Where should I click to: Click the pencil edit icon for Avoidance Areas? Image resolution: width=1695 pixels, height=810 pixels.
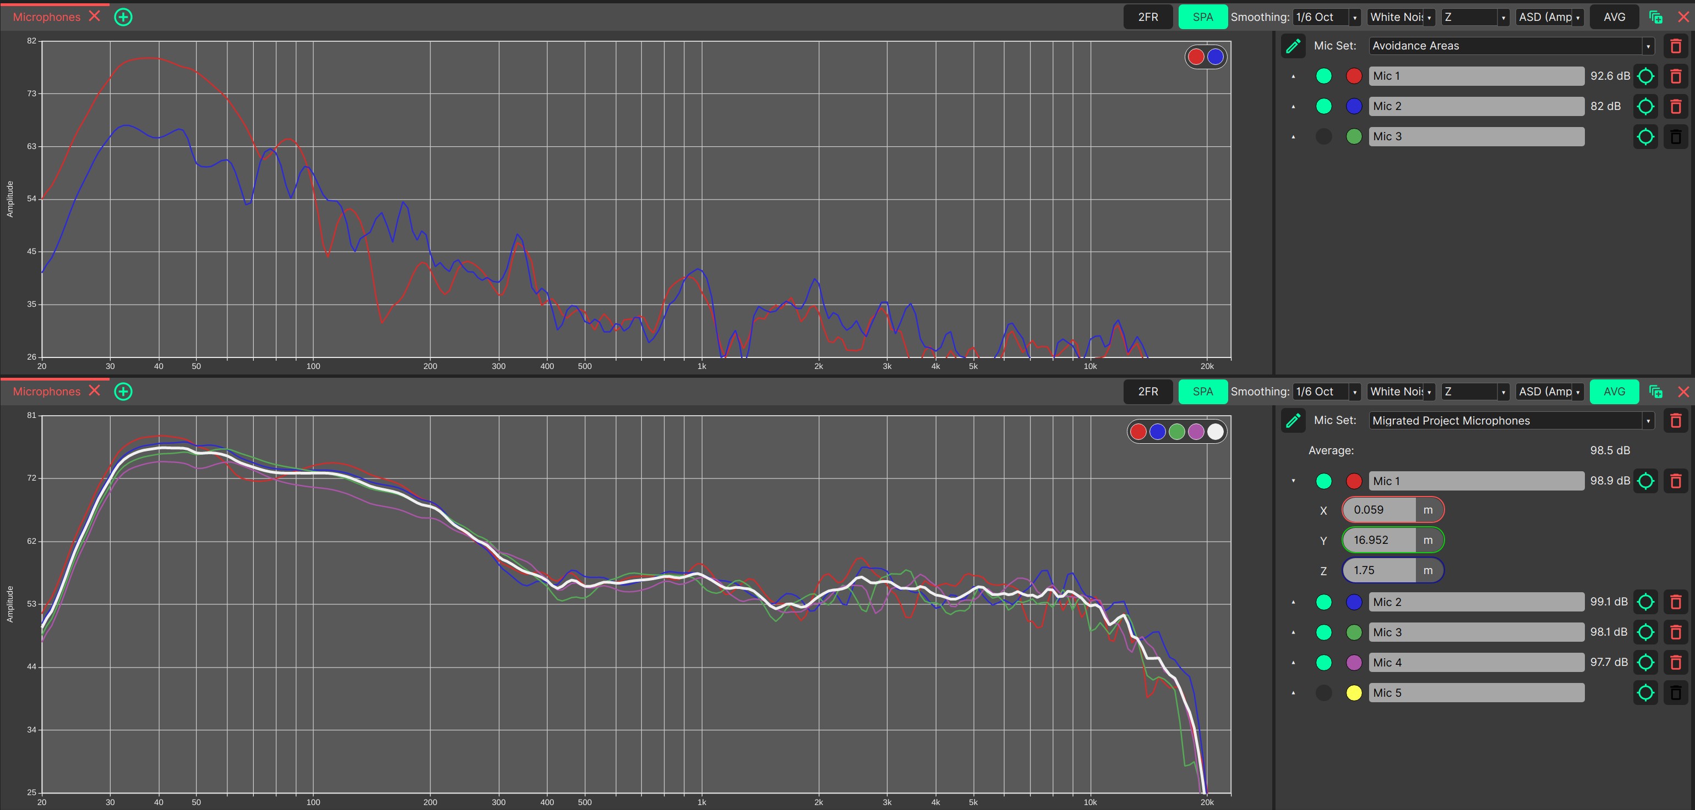tap(1293, 46)
